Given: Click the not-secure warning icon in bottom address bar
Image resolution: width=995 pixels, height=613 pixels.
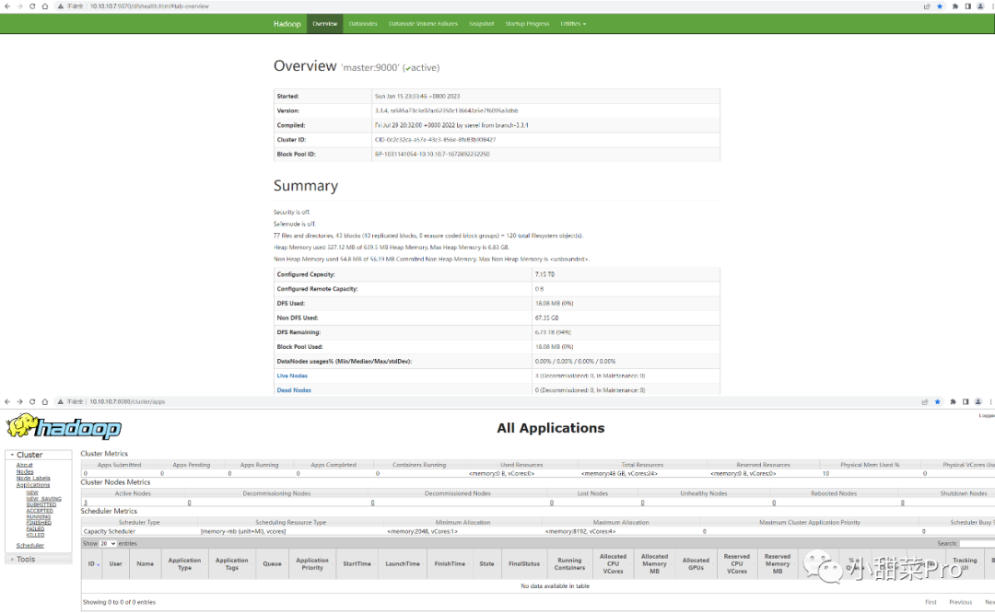Looking at the screenshot, I should [60, 402].
